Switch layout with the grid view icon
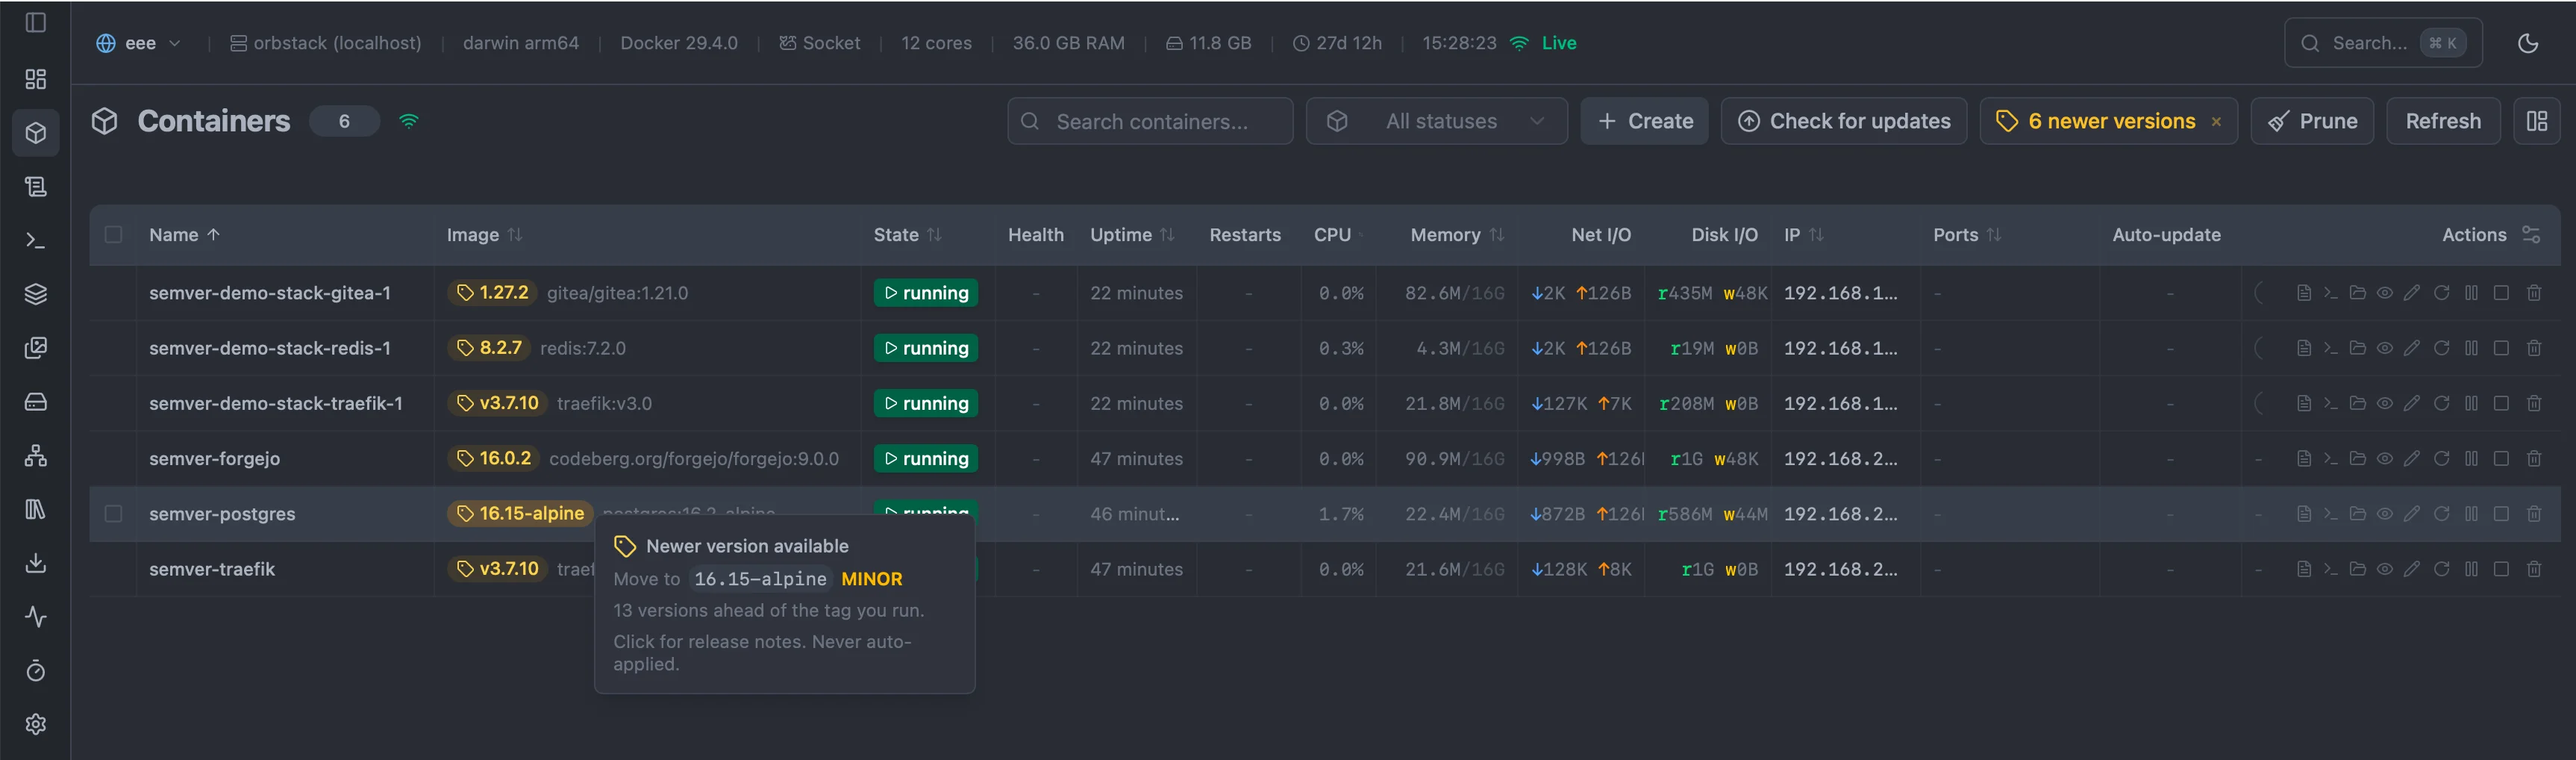 [x=2537, y=121]
